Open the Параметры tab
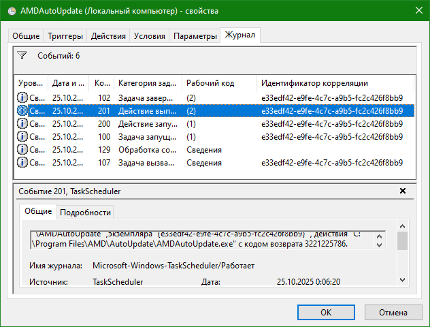Viewport: 430px width, 327px height. (195, 36)
